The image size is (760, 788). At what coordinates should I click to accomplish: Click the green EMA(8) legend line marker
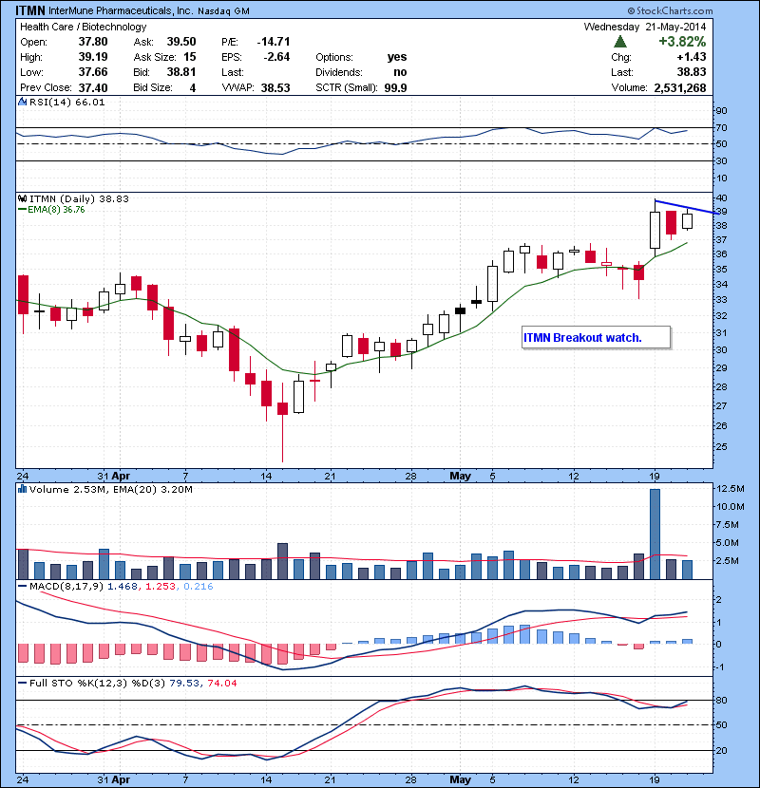point(22,210)
